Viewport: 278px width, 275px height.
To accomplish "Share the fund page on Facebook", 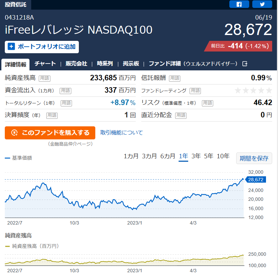I will tap(239, 4).
